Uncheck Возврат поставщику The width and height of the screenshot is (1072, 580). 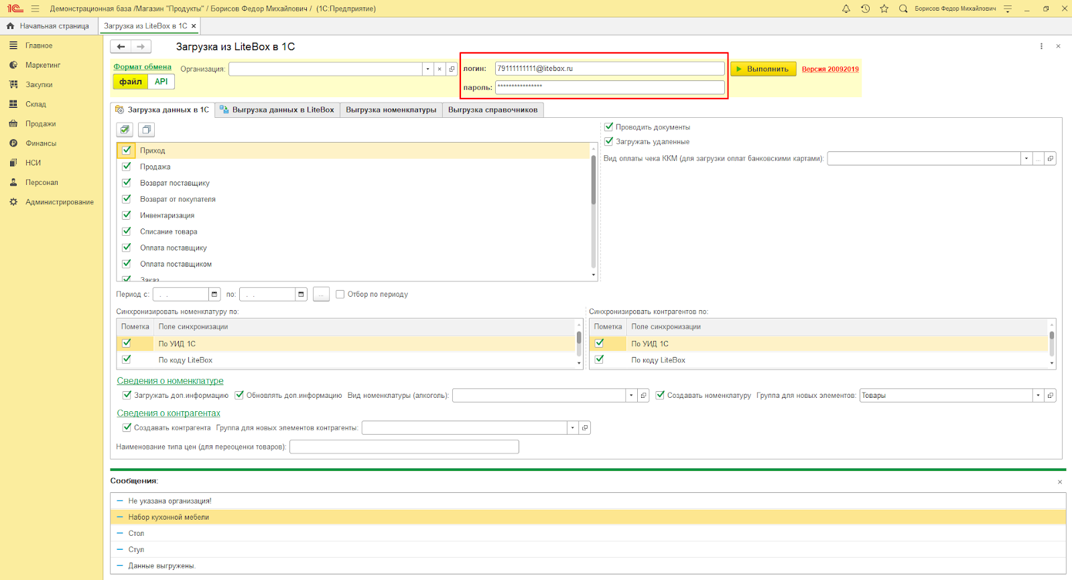tap(127, 182)
